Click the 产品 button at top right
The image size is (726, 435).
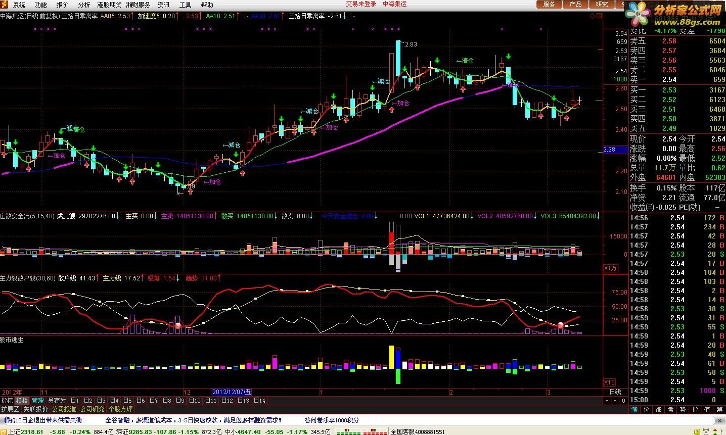(x=575, y=4)
